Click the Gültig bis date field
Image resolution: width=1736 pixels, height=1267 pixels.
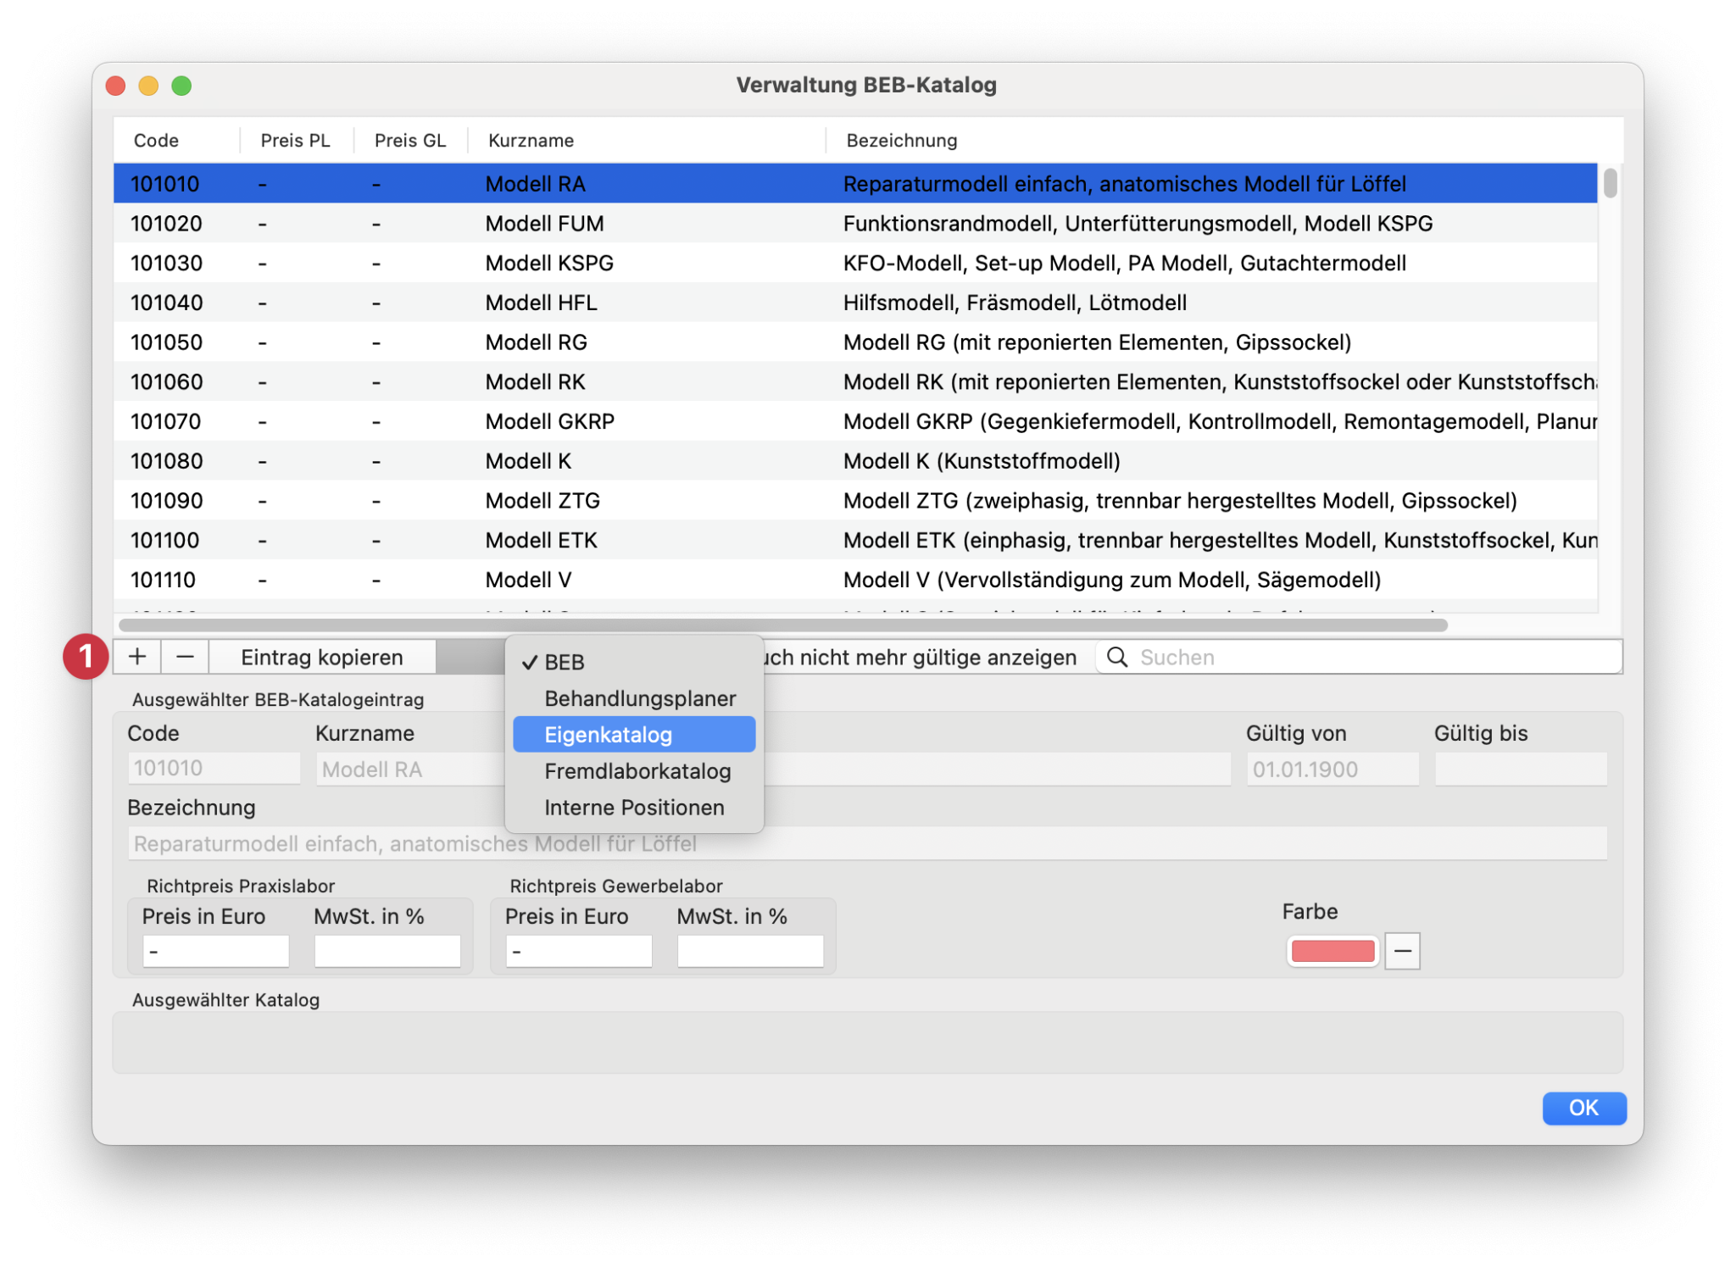[1521, 769]
